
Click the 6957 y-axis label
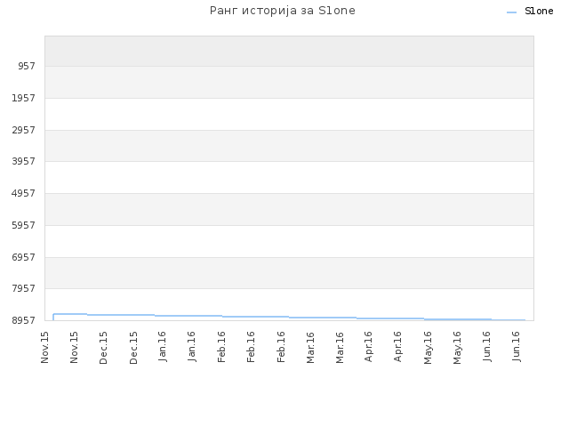point(24,257)
